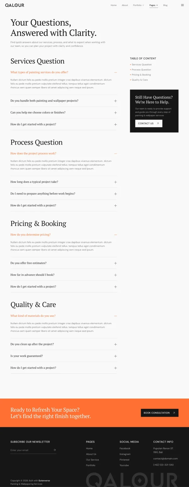Click the Contact Us button
This screenshot has width=189, height=487.
coord(149,123)
